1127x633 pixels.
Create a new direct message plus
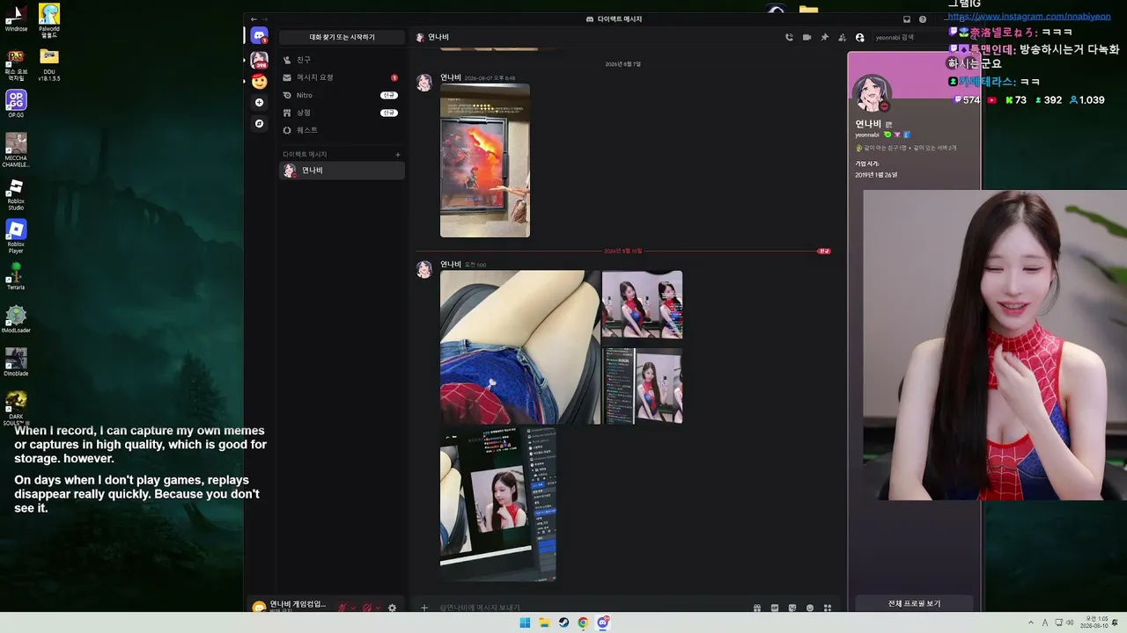[398, 155]
